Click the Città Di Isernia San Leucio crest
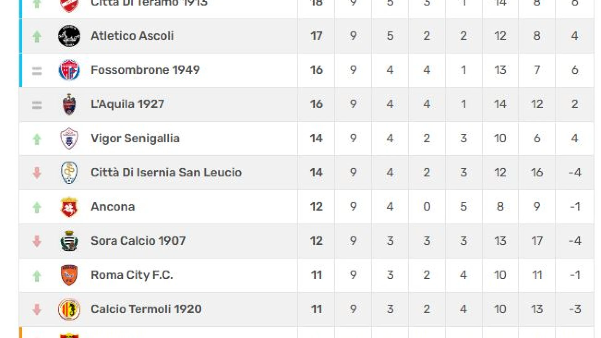Viewport: 601px width, 338px height. click(x=69, y=172)
